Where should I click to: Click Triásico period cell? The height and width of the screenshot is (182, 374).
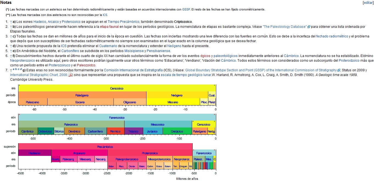pyautogui.click(x=134, y=131)
